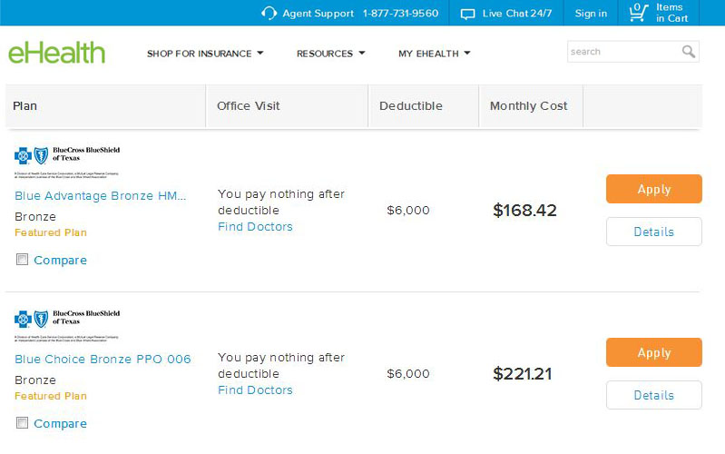
Task: View Details for Blue Choice Bronze PPO
Action: (653, 395)
